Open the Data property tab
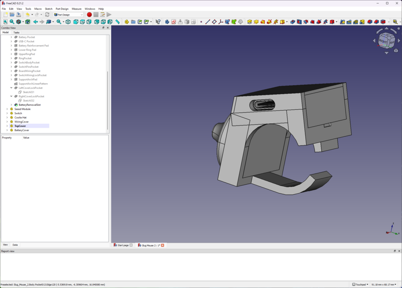The image size is (402, 288). (15, 245)
